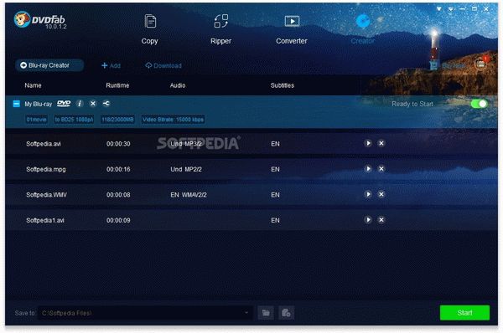Open audio Und MP2/2 for Softpedia.mpg

[x=186, y=169]
